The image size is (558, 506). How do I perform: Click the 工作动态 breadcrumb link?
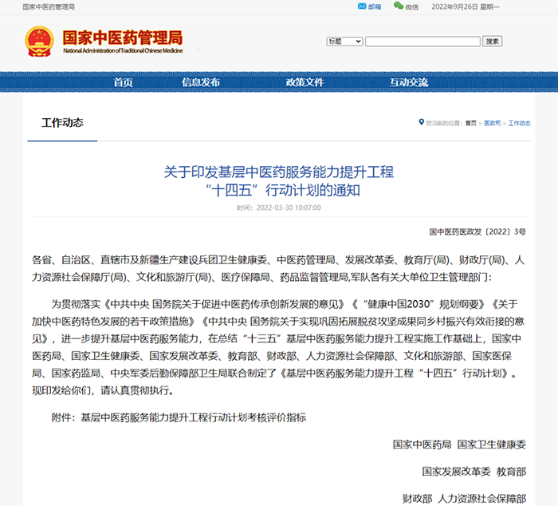[x=519, y=123]
